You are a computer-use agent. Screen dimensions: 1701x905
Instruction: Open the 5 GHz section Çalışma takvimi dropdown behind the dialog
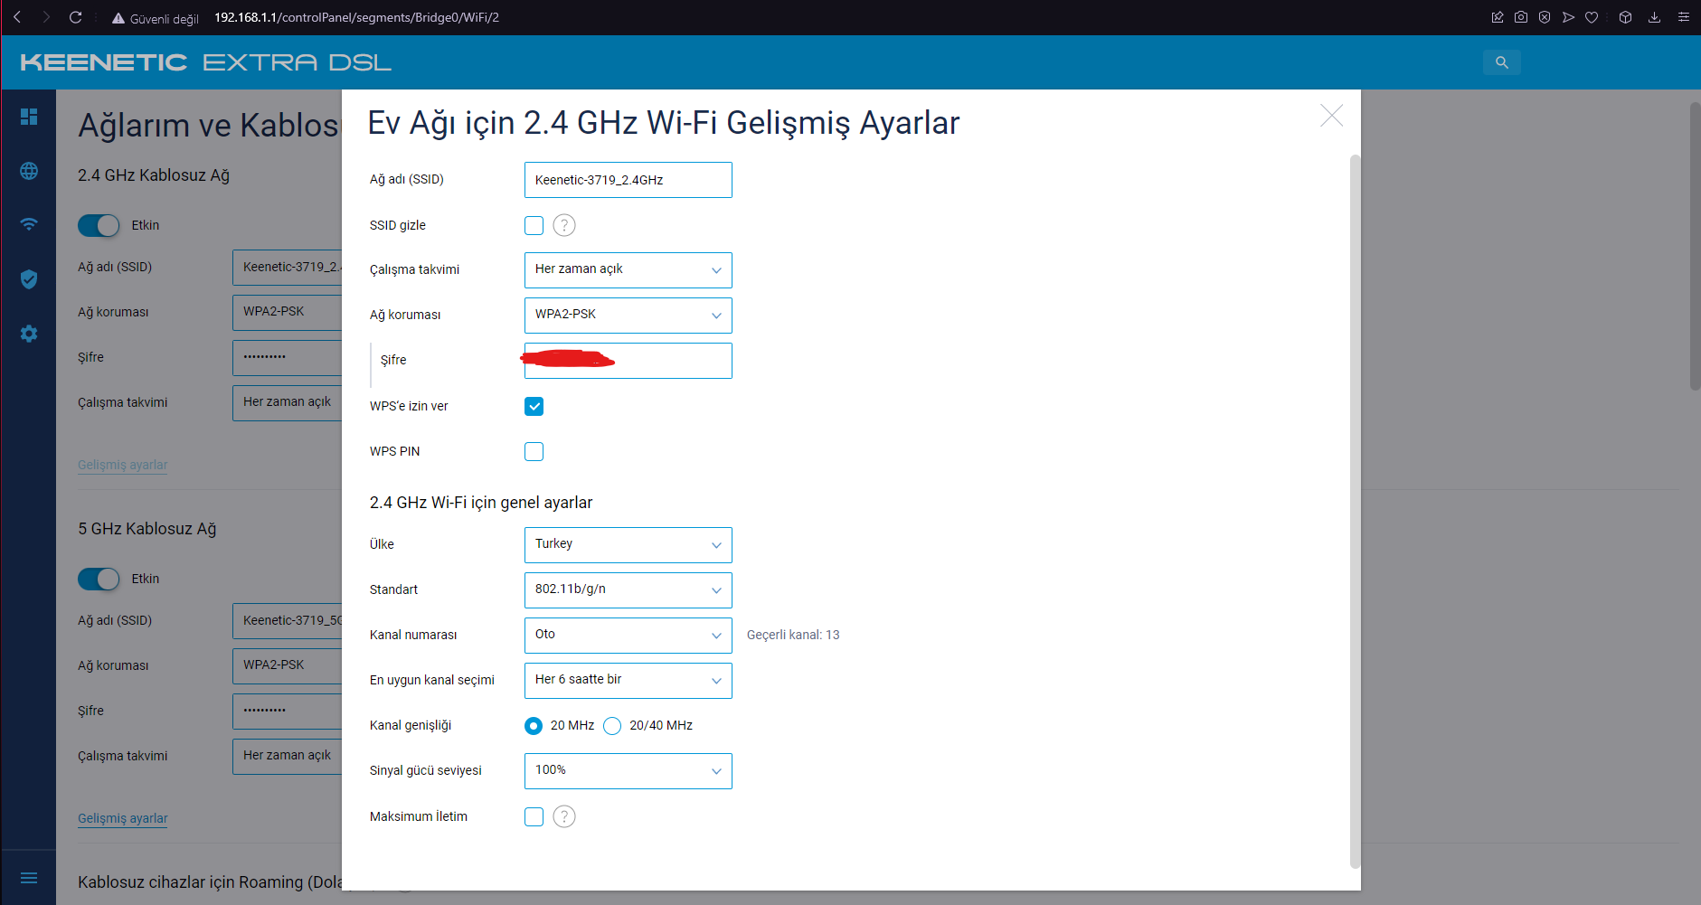pyautogui.click(x=288, y=756)
